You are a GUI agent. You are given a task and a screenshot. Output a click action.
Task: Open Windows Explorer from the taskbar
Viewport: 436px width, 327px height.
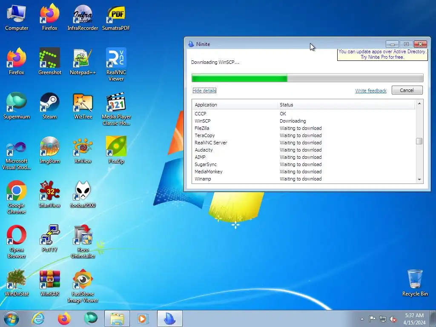(x=117, y=318)
